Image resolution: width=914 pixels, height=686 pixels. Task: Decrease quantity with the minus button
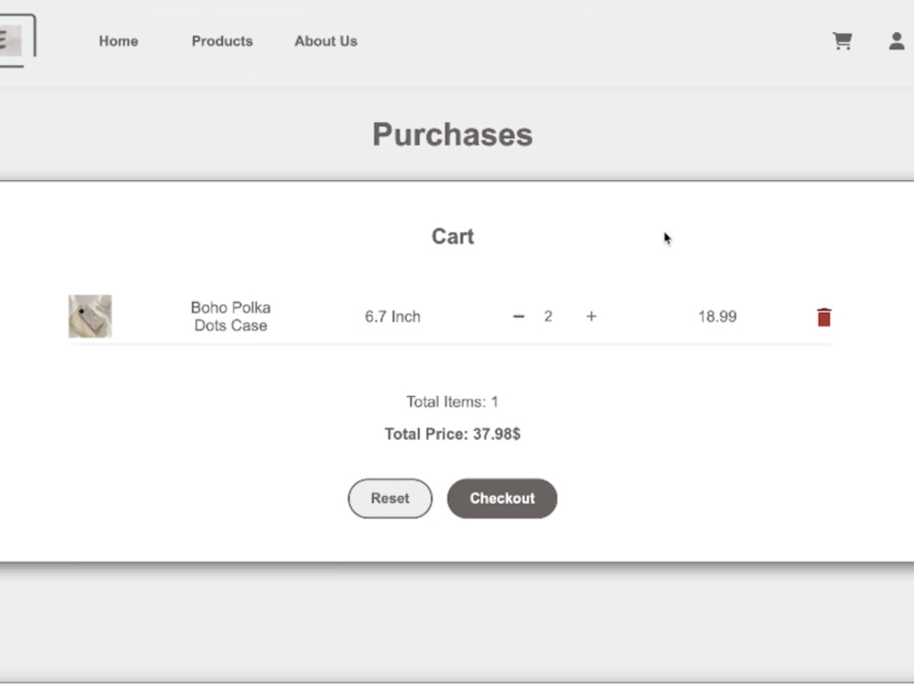518,316
